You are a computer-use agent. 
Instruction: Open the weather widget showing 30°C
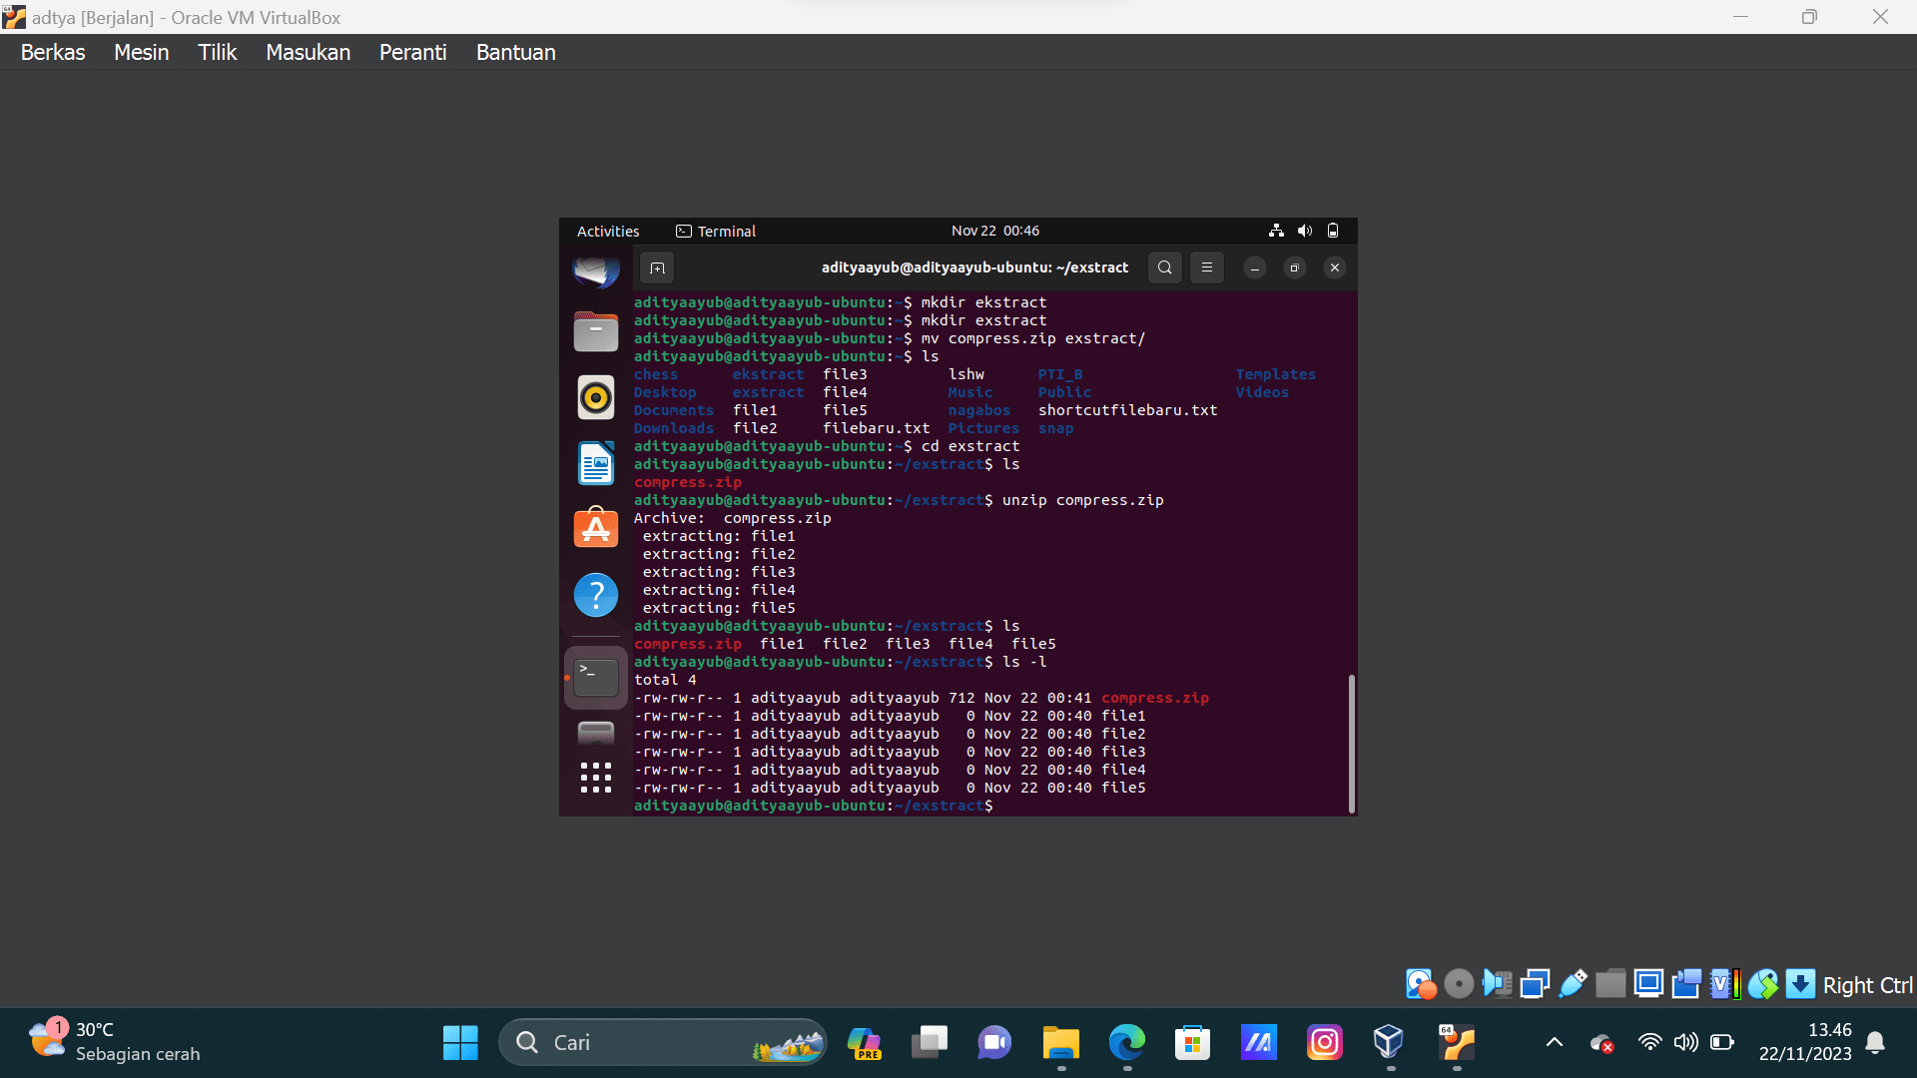coord(115,1042)
